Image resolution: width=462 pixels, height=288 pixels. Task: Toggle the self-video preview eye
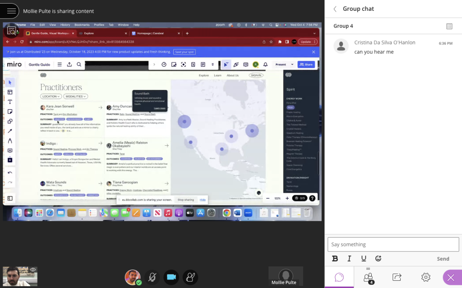coord(32,270)
